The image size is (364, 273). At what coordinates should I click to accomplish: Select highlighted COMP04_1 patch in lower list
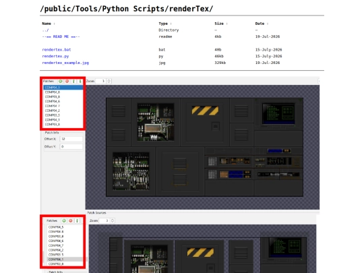coord(65,260)
